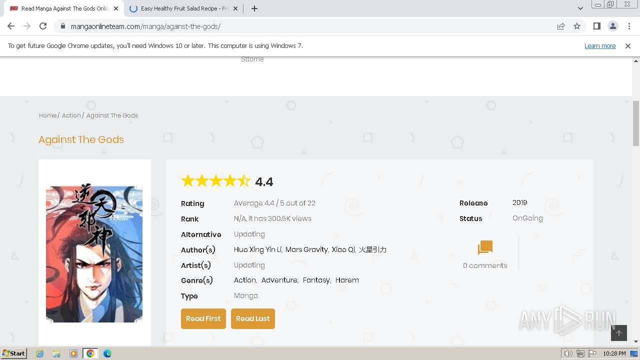The height and width of the screenshot is (360, 640).
Task: Dismiss the Chrome update notification bar
Action: 628,45
